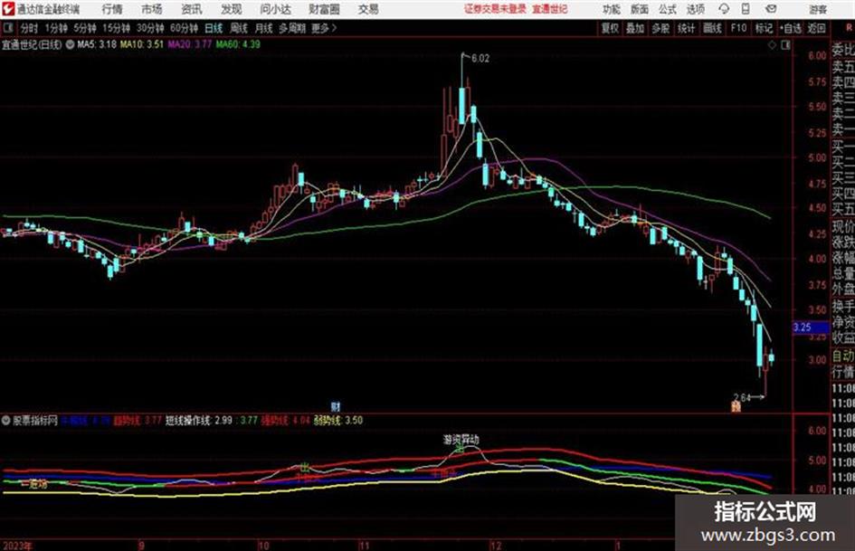This screenshot has width=855, height=551.
Task: Click the 2023年 timeline label
Action: (17, 546)
